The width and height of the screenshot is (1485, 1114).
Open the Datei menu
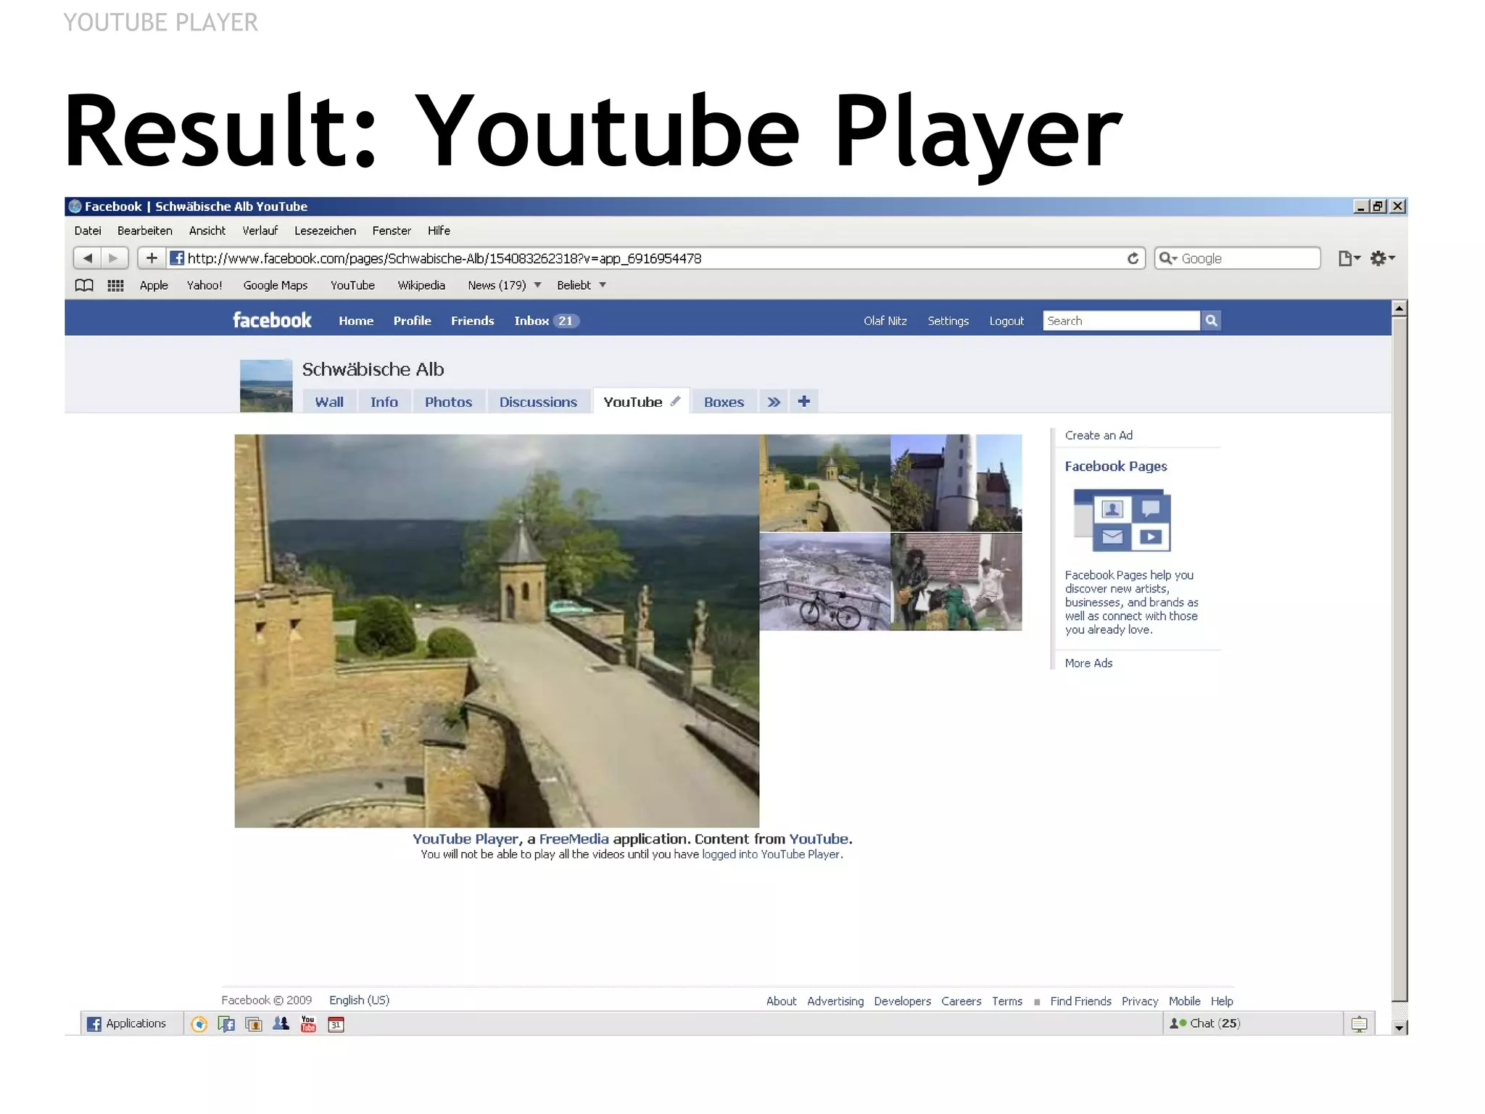click(88, 231)
